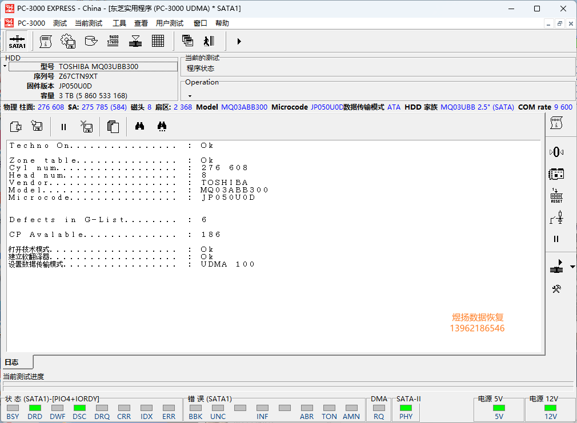The height and width of the screenshot is (423, 577).
Task: Click the drive with arrow icon
Action: (91, 41)
